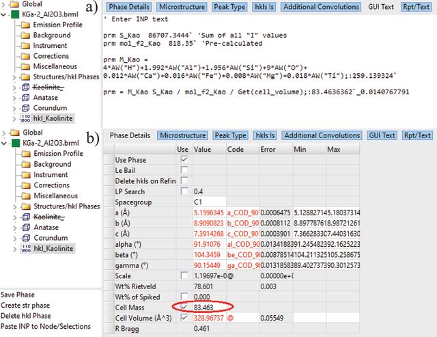Expand Global node in panel b
The image size is (437, 337).
click(x=4, y=133)
